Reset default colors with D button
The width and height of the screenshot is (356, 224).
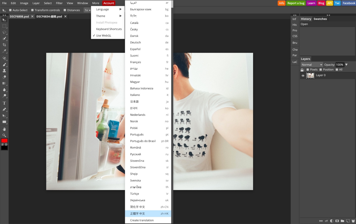[x=6, y=145]
